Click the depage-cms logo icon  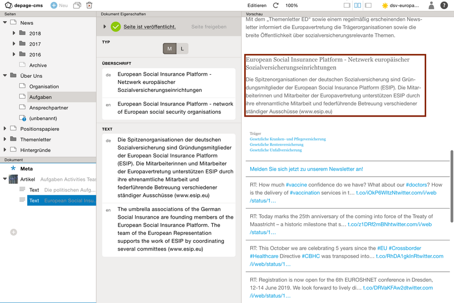coord(9,5)
